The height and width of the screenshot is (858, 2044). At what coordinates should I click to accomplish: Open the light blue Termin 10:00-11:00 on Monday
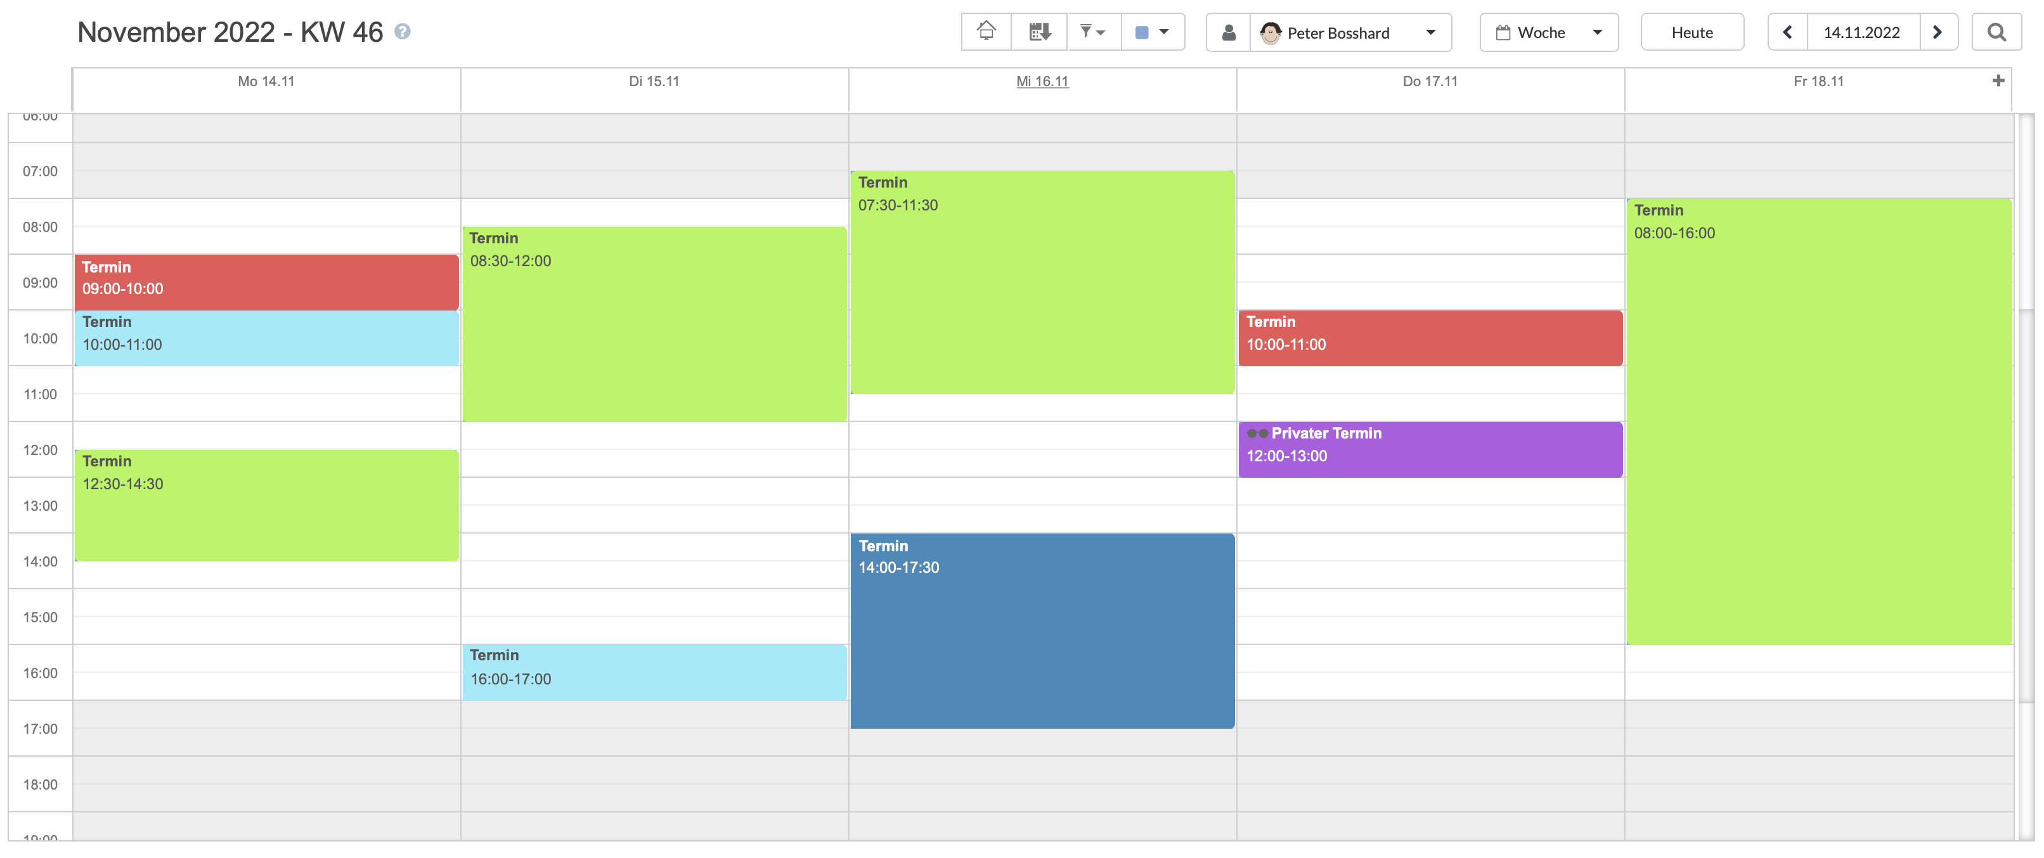267,338
